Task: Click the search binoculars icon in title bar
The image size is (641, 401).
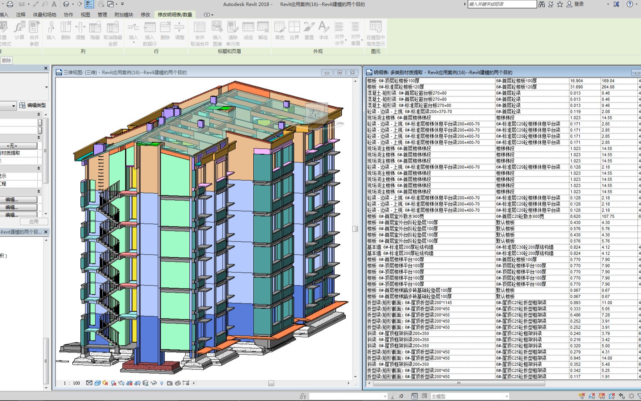Action: point(542,4)
